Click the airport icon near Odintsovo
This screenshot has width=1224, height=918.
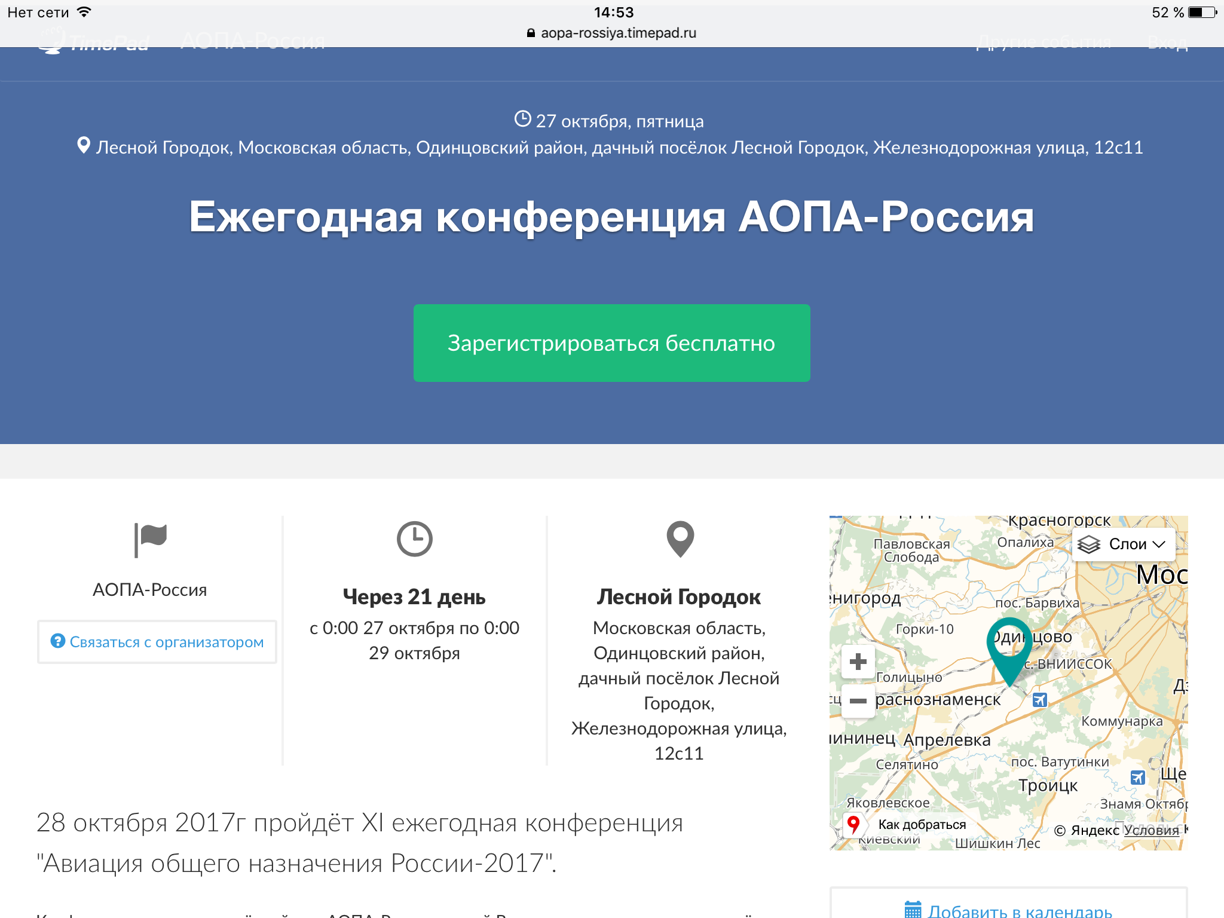pos(1040,700)
